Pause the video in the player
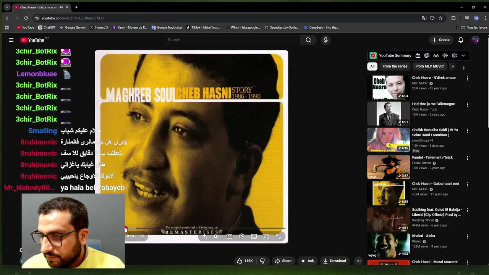This screenshot has height=275, width=489. pyautogui.click(x=216, y=236)
